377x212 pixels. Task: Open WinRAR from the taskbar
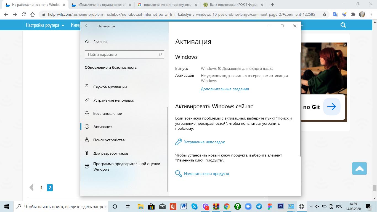tap(216, 206)
